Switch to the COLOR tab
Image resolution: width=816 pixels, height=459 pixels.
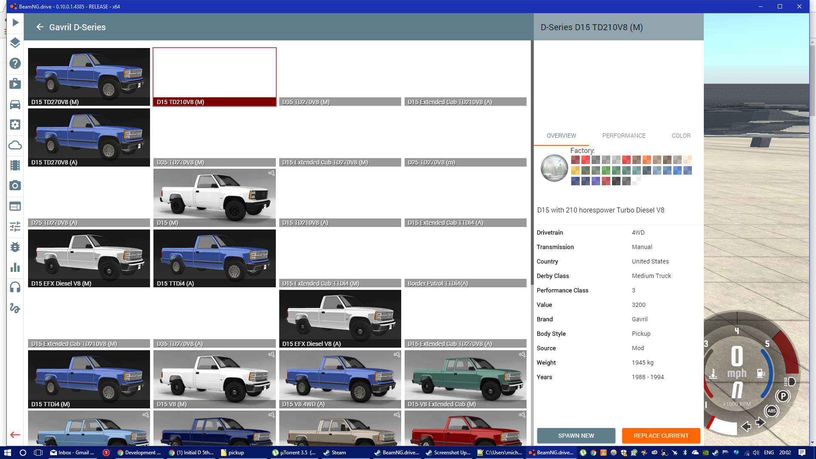(681, 136)
